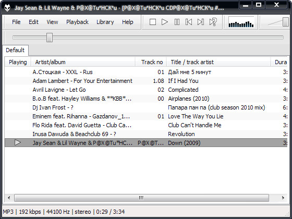
Task: Click the horizontal scrollbar left arrow
Action: (x=9, y=198)
